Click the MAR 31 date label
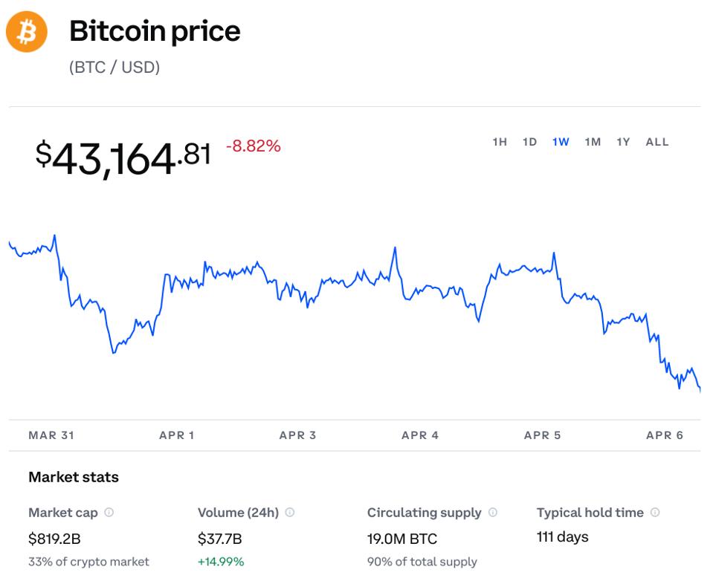 coord(51,435)
